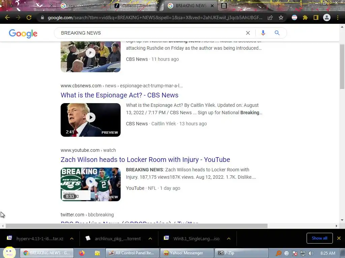Submit search with the magnifying glass icon

click(277, 33)
